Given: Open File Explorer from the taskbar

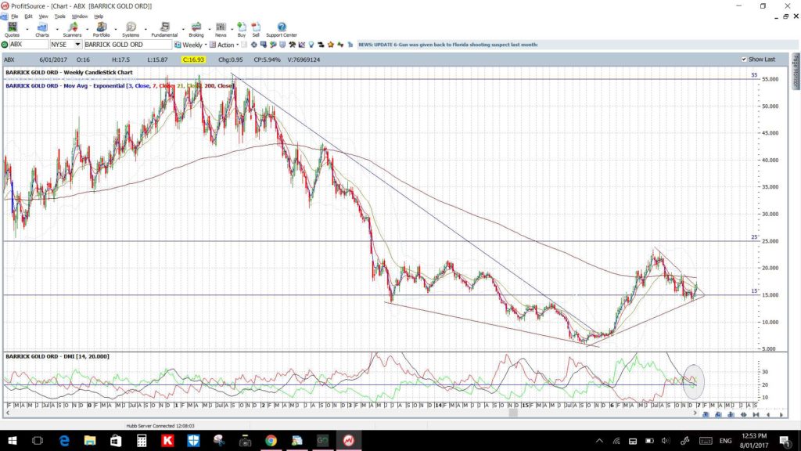Looking at the screenshot, I should tap(90, 440).
